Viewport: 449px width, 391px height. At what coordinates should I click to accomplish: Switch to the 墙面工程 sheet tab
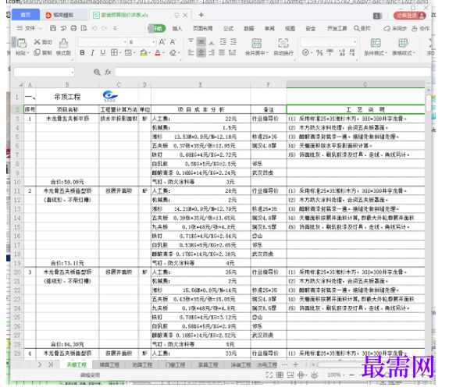(109, 365)
